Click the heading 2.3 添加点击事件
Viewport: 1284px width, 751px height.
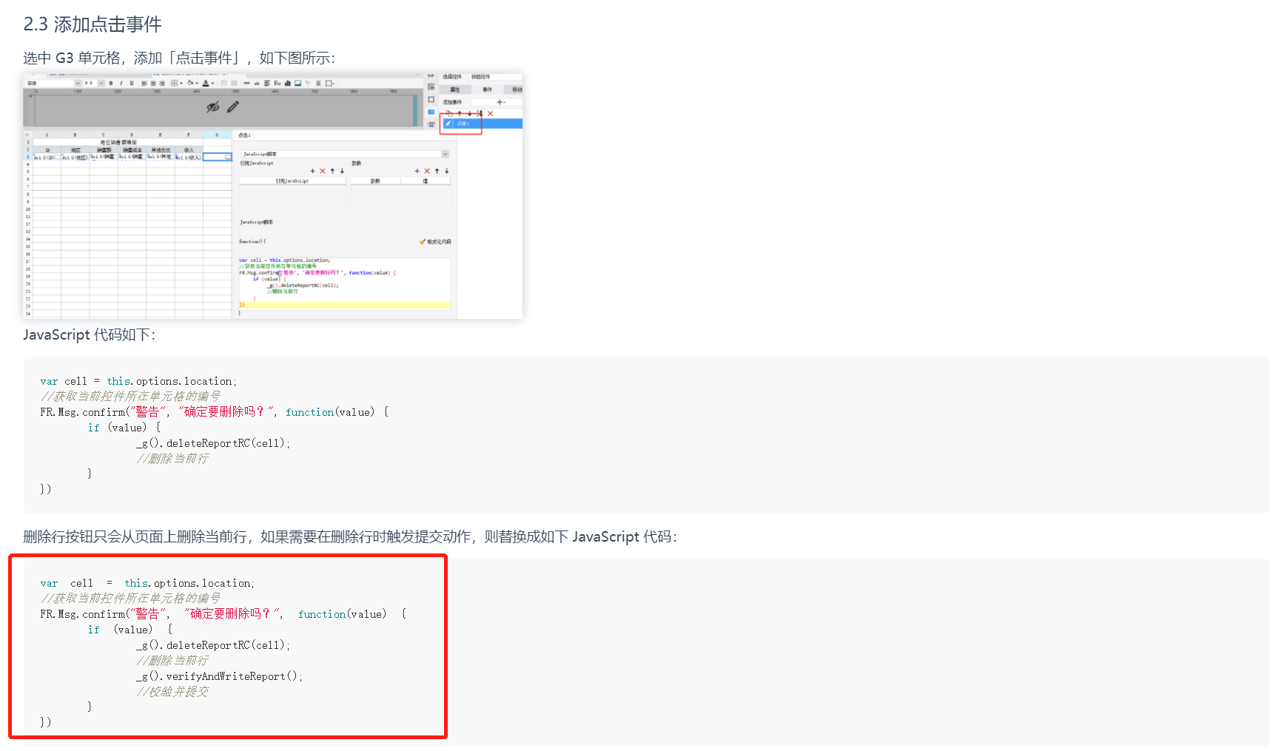point(93,24)
